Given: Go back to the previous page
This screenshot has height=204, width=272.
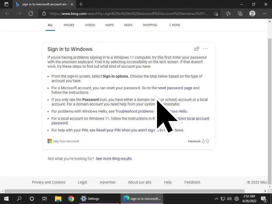Looking at the screenshot, I should pos(7,14).
